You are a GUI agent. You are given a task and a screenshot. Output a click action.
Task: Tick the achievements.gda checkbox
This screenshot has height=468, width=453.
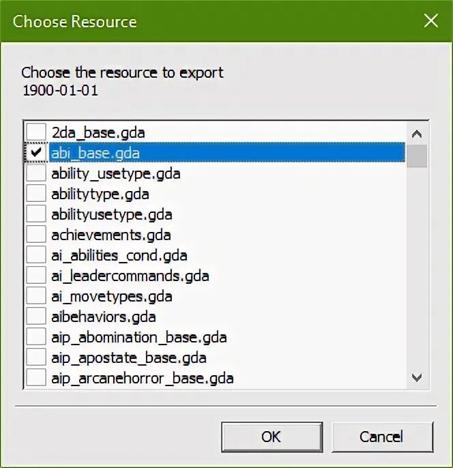[x=36, y=234]
